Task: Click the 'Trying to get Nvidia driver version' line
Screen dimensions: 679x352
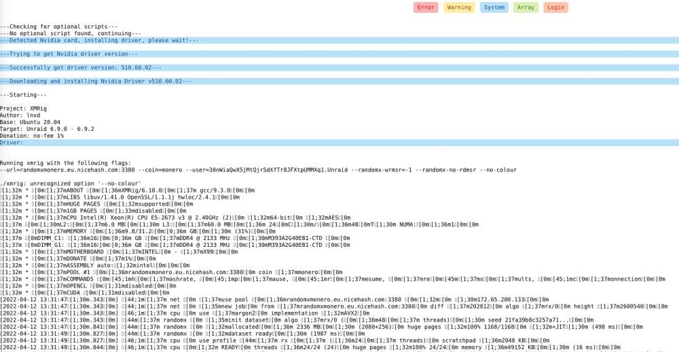Action: 339,54
